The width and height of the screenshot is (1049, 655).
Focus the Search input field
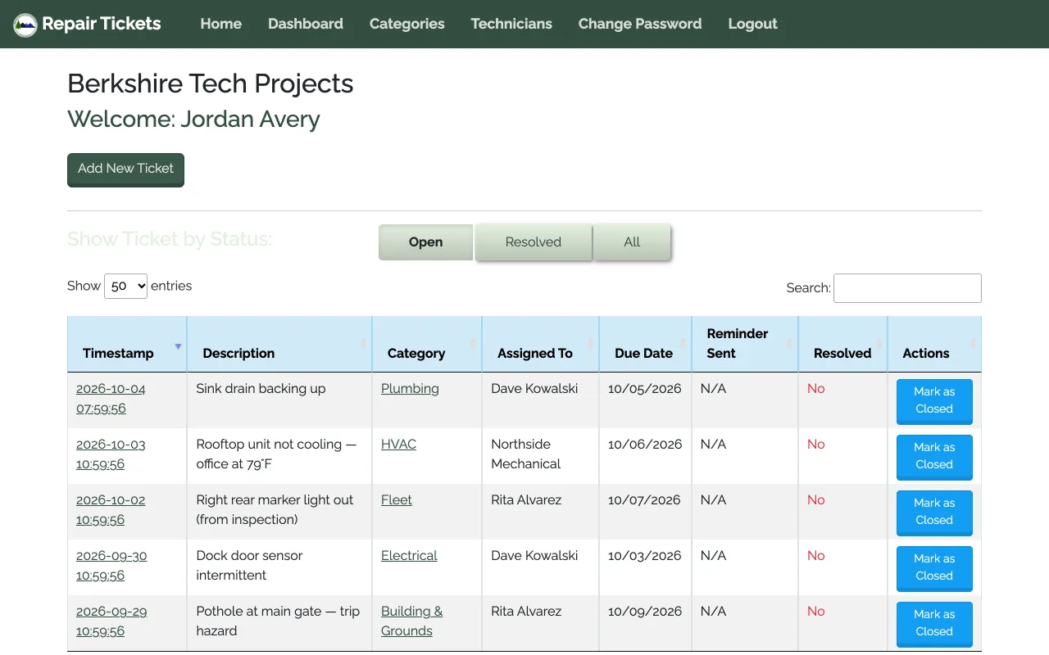tap(907, 288)
